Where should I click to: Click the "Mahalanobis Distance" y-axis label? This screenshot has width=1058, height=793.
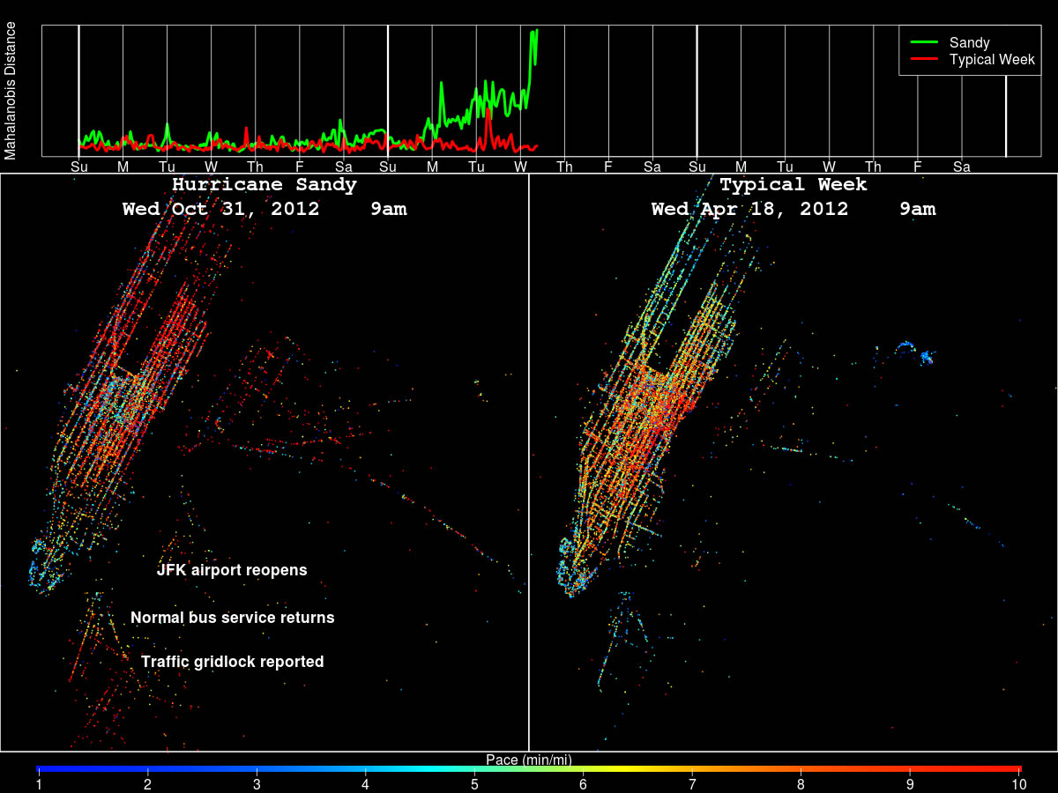coord(11,91)
